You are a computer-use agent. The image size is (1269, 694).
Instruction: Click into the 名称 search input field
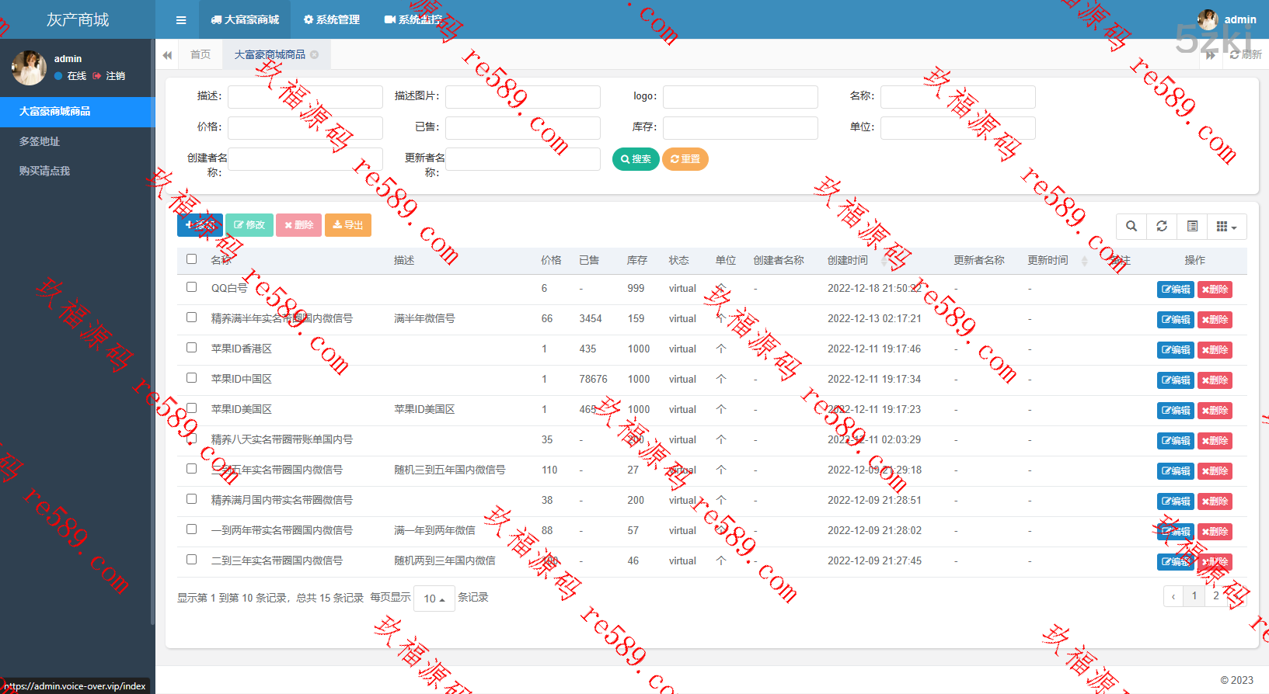click(957, 97)
